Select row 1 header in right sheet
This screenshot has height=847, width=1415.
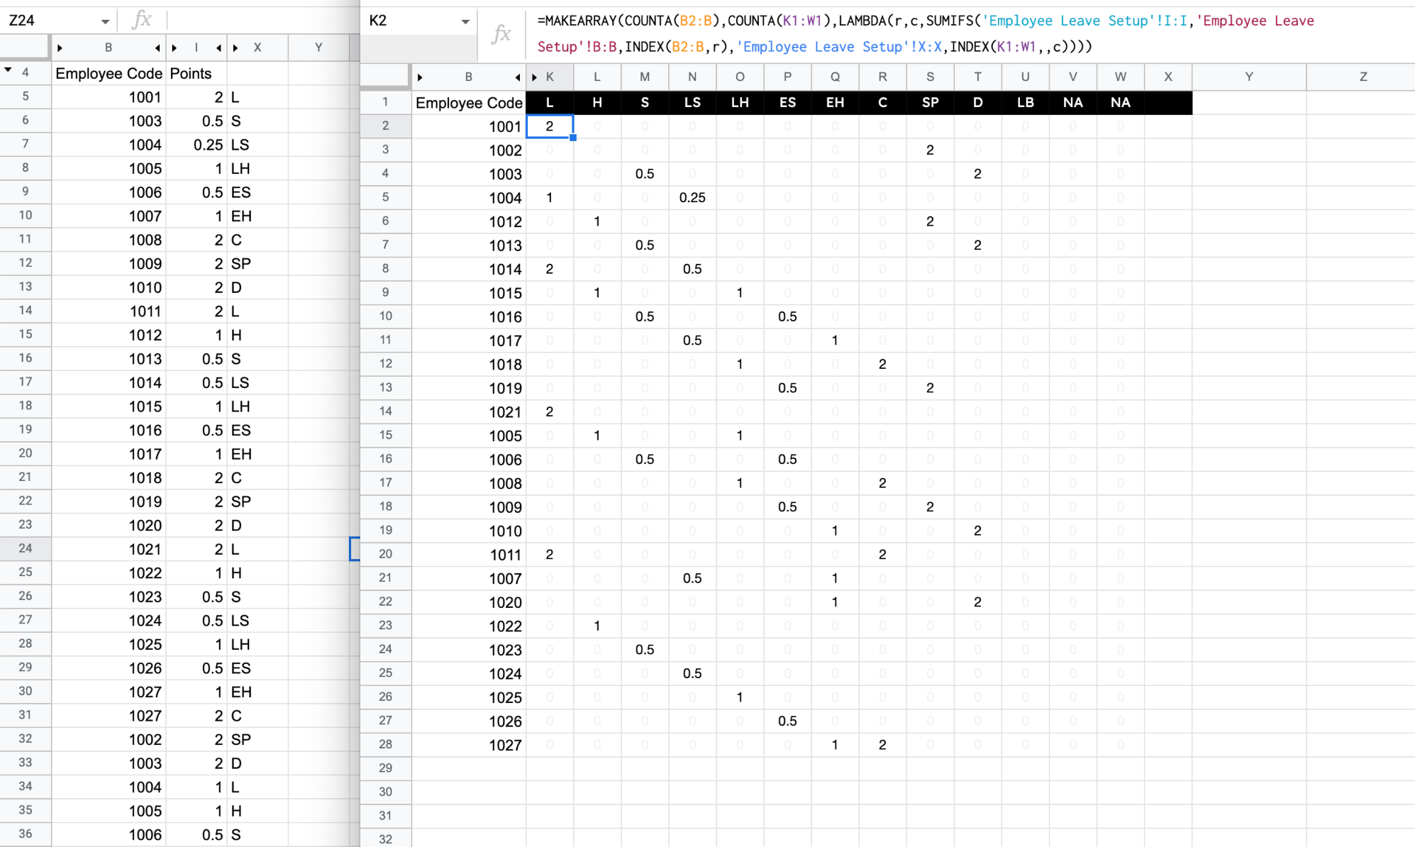pos(385,102)
